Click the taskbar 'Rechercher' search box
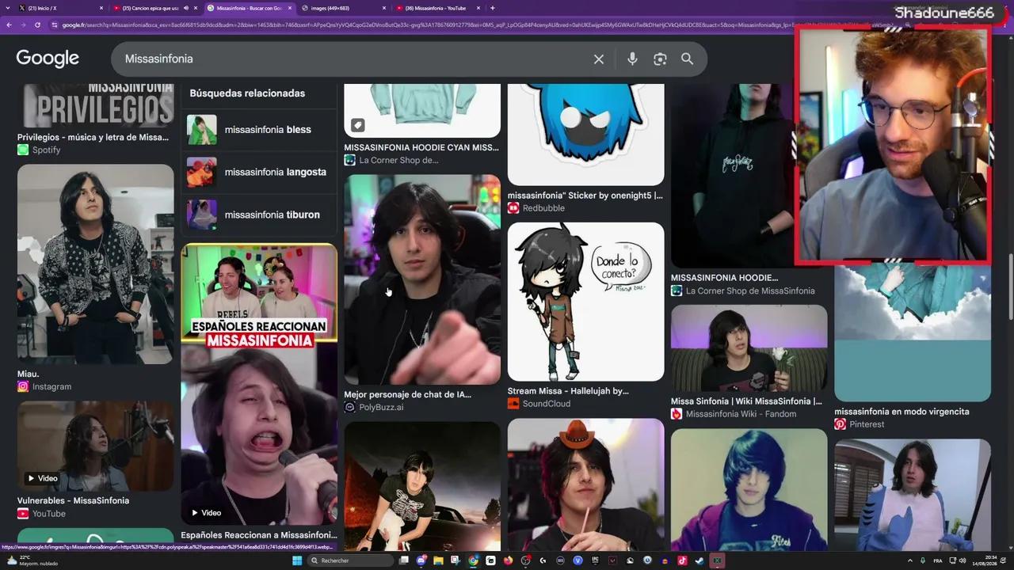Viewport: 1014px width, 570px height. (352, 560)
